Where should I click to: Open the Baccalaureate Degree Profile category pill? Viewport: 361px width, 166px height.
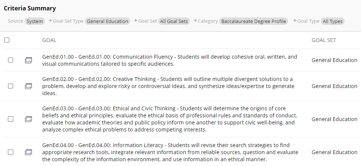pyautogui.click(x=253, y=21)
